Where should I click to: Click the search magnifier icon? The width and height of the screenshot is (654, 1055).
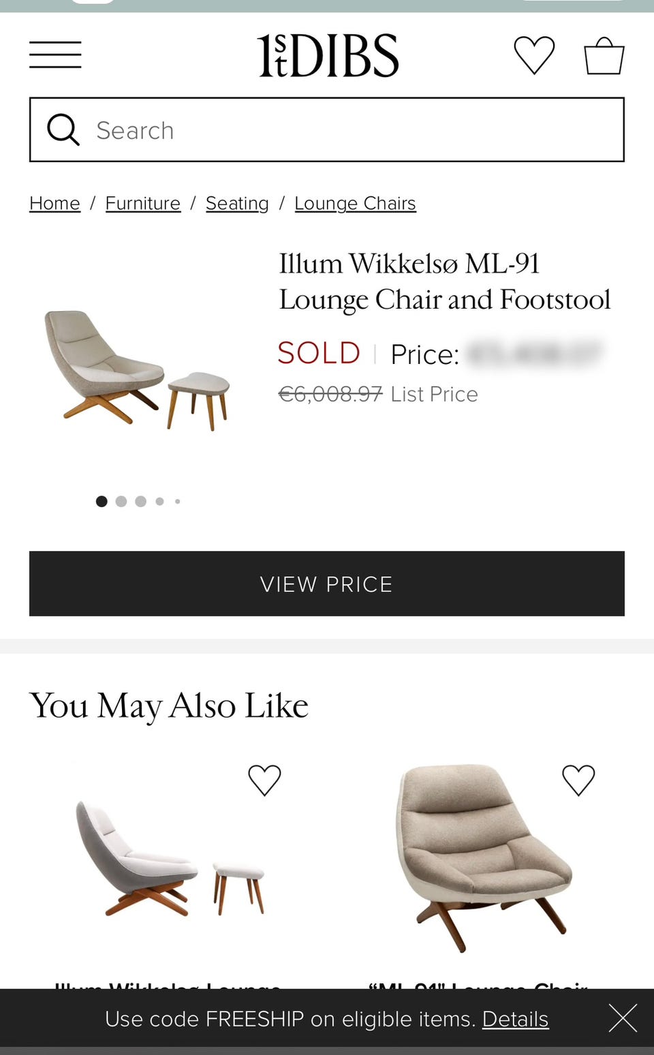point(63,129)
